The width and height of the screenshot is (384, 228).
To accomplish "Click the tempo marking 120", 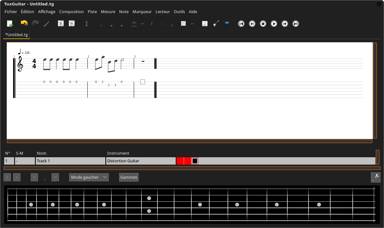I will pos(24,52).
